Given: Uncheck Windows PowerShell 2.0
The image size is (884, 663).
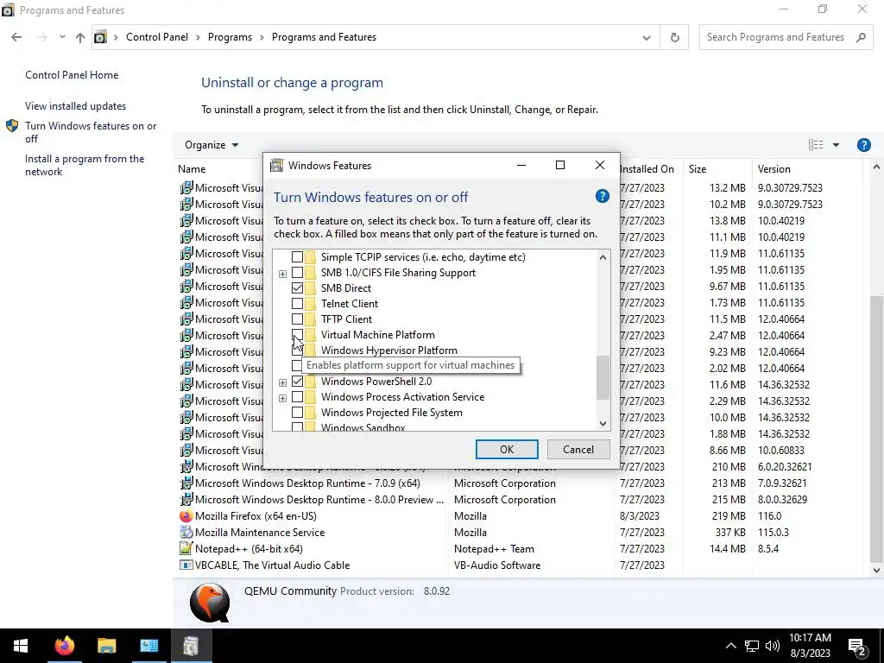Looking at the screenshot, I should point(297,382).
